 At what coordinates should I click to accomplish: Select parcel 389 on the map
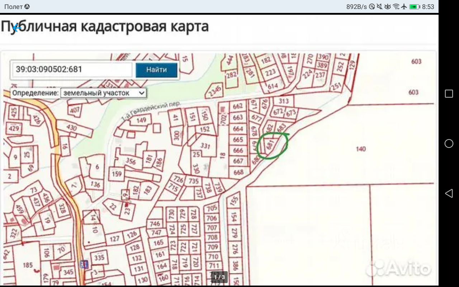click(x=322, y=65)
